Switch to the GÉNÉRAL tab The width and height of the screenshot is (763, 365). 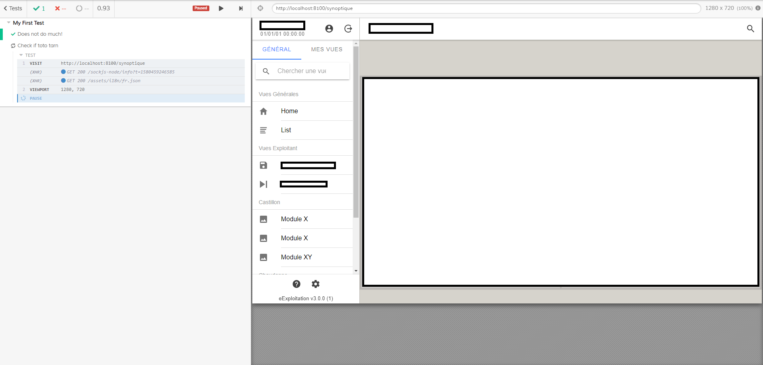277,49
